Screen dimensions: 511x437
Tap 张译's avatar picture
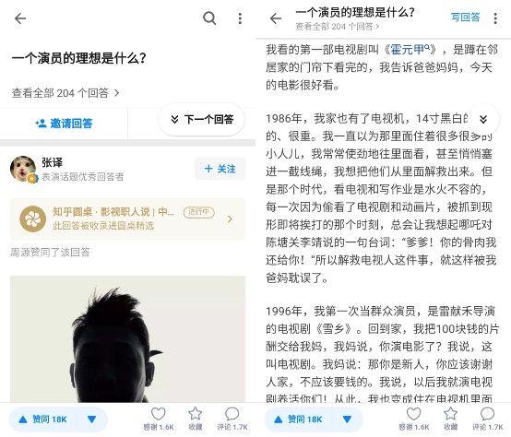pyautogui.click(x=23, y=169)
